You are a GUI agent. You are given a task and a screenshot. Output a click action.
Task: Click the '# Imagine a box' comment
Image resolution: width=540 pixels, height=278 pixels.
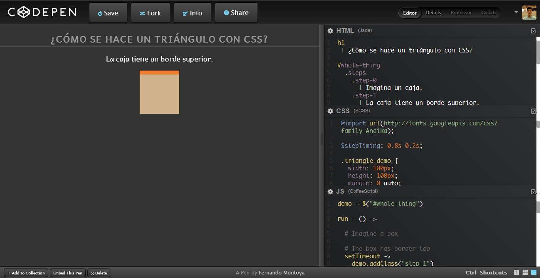pos(371,234)
